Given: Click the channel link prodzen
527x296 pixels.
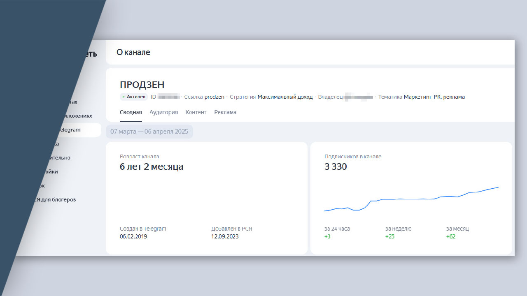Looking at the screenshot, I should 215,97.
